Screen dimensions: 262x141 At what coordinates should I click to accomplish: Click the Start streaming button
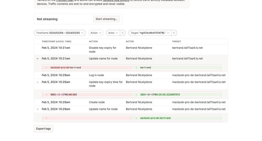(x=107, y=19)
